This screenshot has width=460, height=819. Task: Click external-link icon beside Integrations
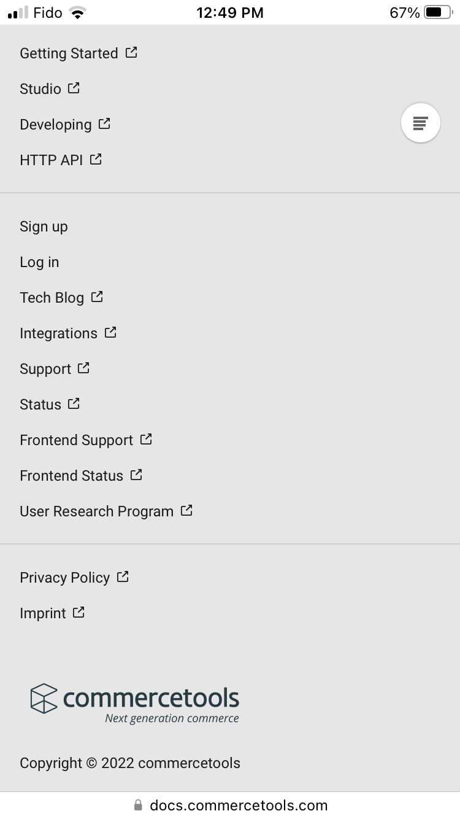(x=110, y=333)
